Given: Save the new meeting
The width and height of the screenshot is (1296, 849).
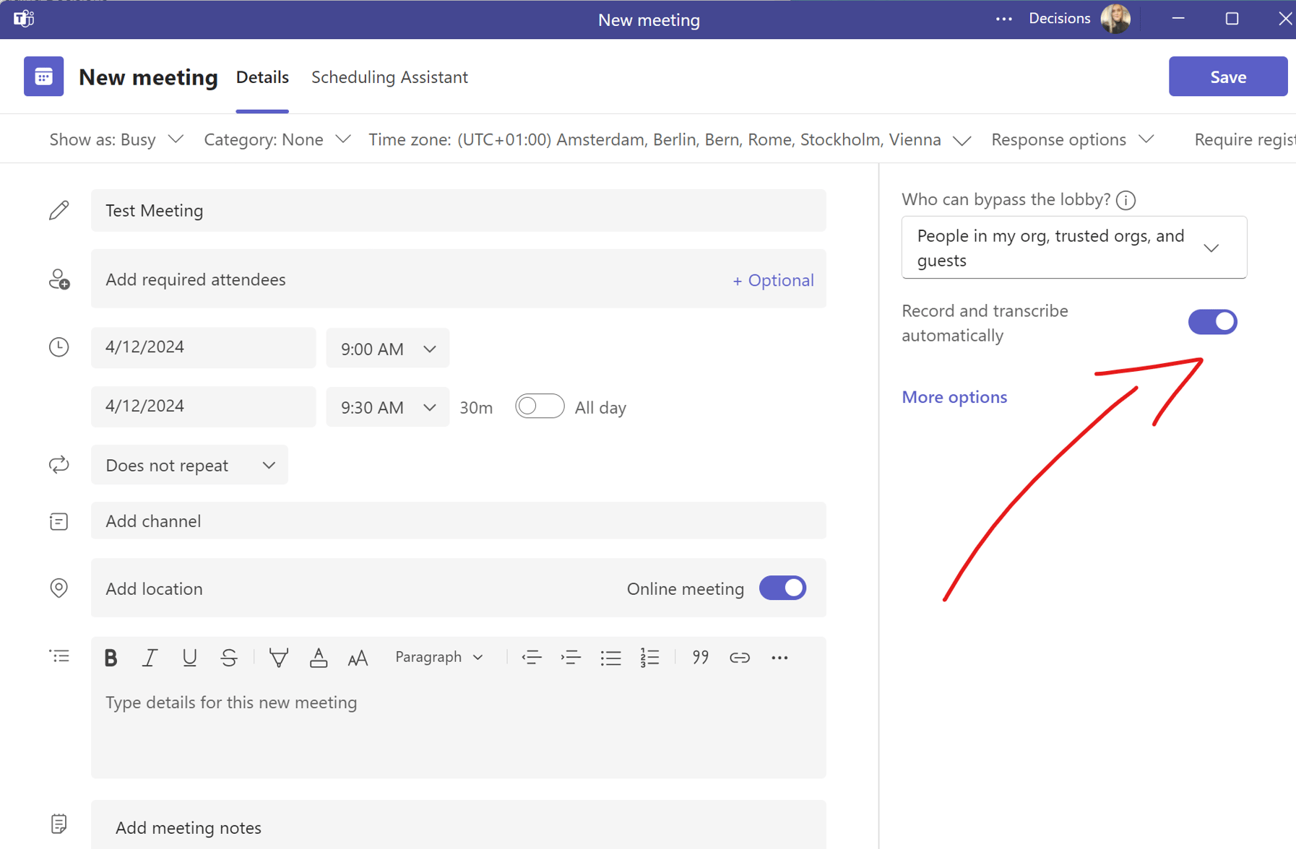Looking at the screenshot, I should (x=1227, y=76).
